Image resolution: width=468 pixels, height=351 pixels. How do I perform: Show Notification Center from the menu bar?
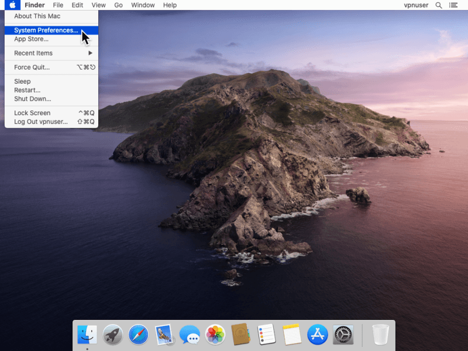(x=453, y=5)
